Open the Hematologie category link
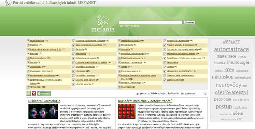 [x=81, y=54]
